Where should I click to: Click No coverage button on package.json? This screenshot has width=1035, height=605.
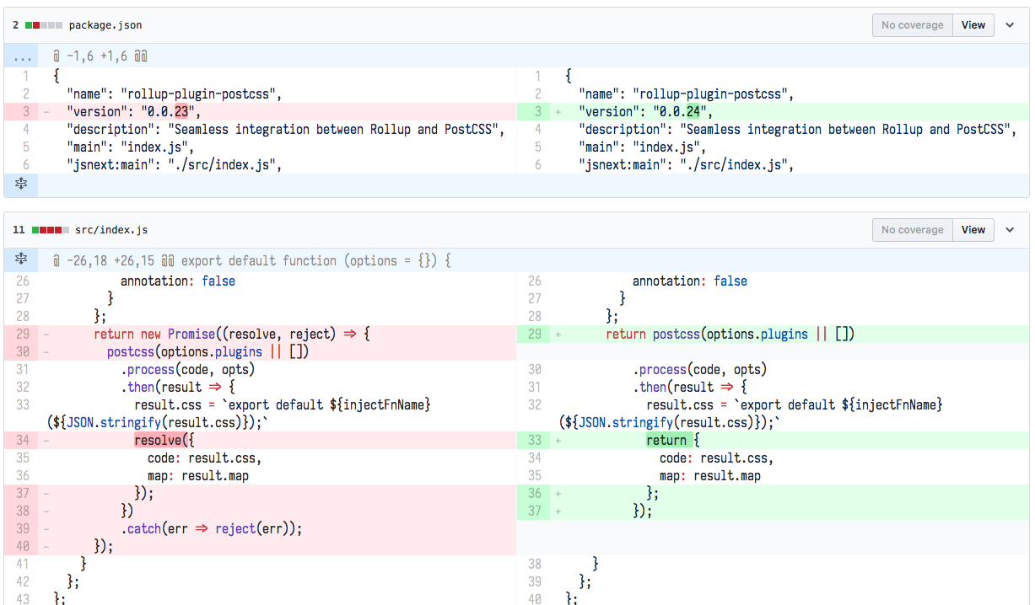coord(912,25)
